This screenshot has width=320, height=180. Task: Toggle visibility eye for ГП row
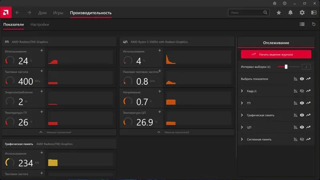pos(302,103)
